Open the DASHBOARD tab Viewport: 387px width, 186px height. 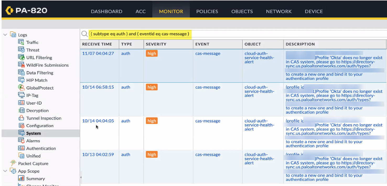click(106, 12)
